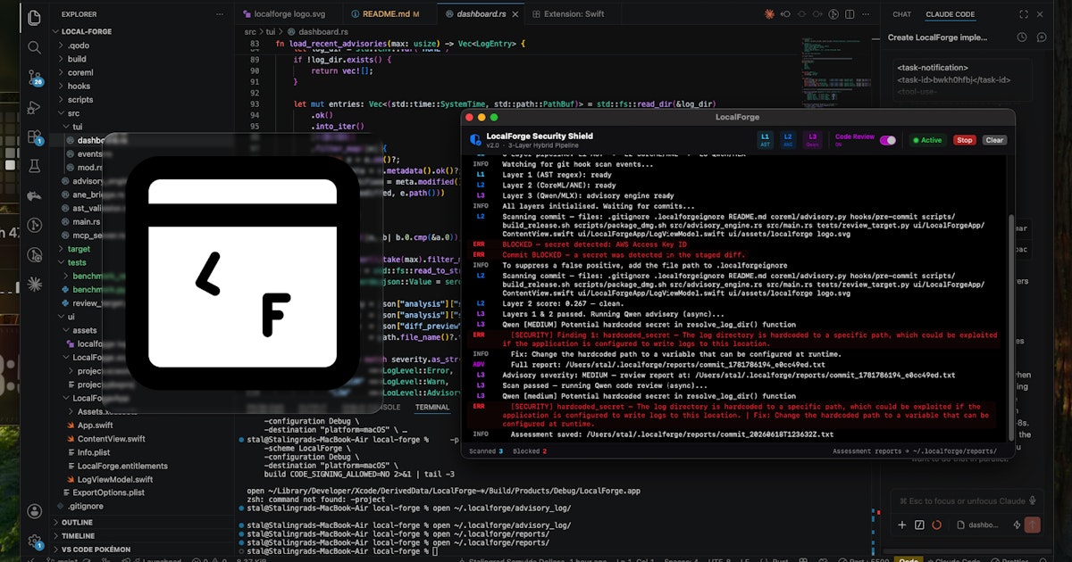Viewport: 1072px width, 562px height.
Task: Click the LocalForge log scrollbar
Action: point(1011,326)
